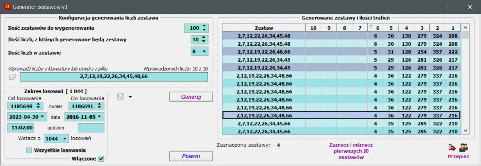Click cell value 357 in results
The image size is (481, 166).
[x=437, y=52]
